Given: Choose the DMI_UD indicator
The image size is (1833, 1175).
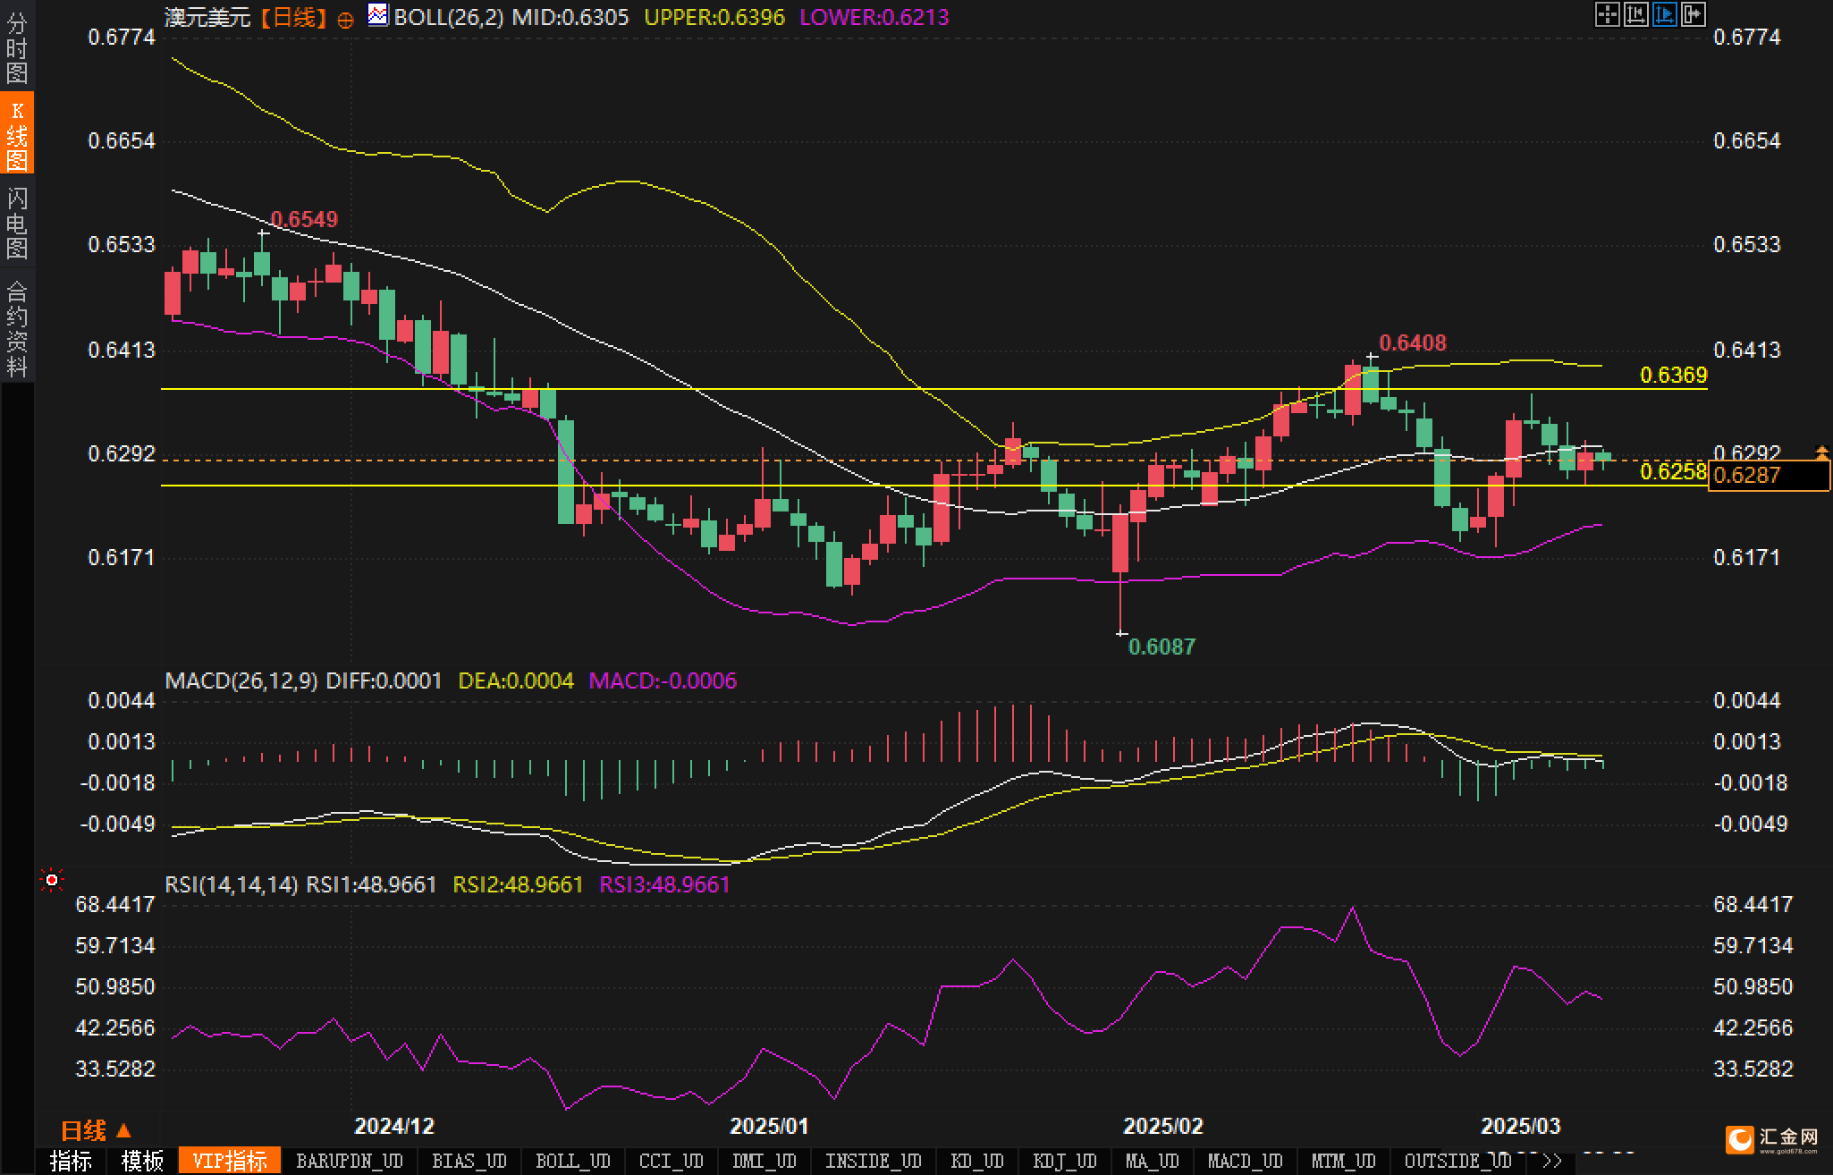Looking at the screenshot, I should [764, 1161].
